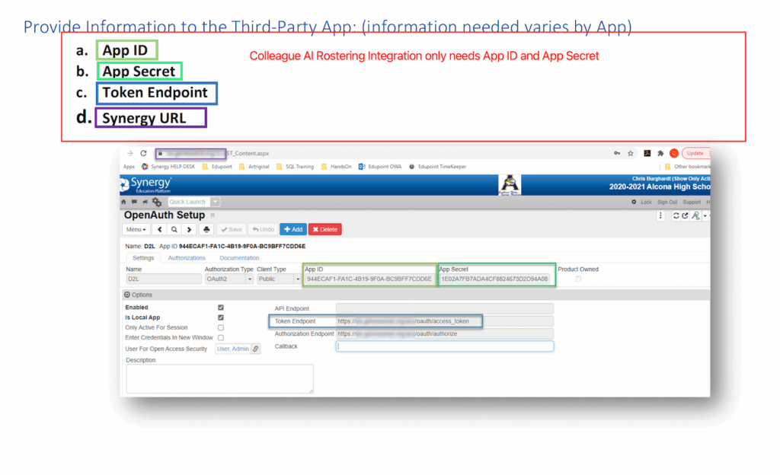Open the gear settings icon beside Quick Launch
780x475 pixels.
click(x=157, y=202)
